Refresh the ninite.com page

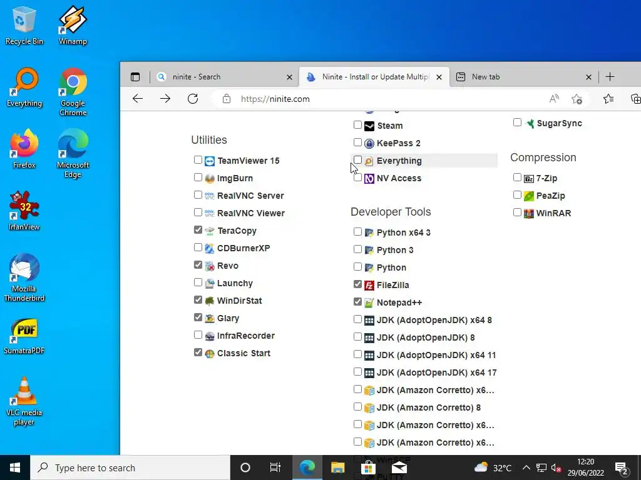[x=193, y=98]
